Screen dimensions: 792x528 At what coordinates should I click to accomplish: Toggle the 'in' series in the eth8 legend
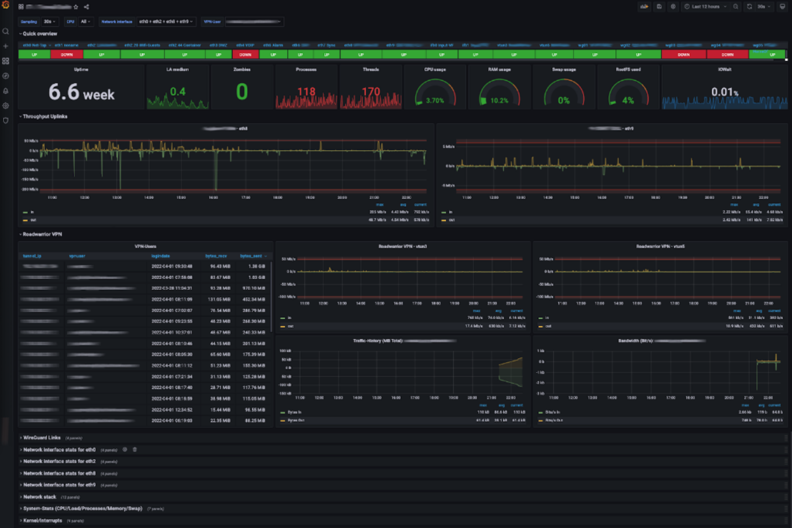coord(32,212)
